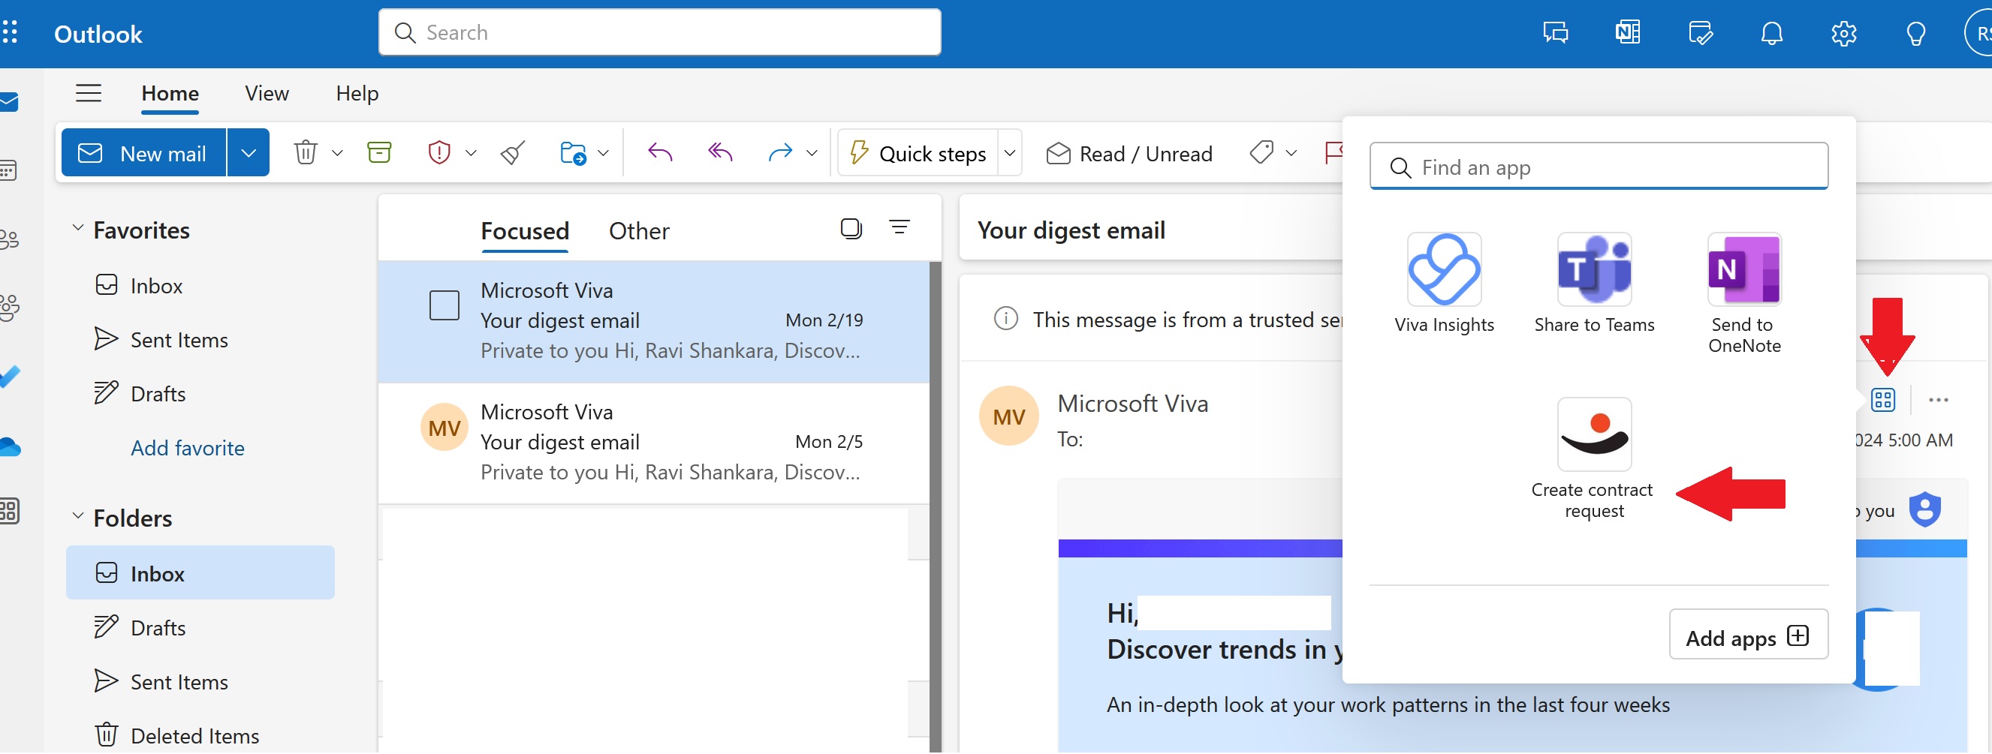Click the Reply all icon

coord(720,153)
